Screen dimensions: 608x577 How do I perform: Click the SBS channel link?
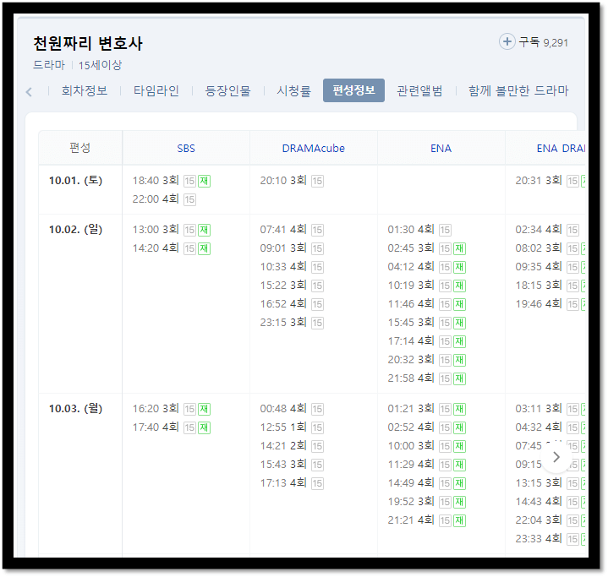point(186,149)
